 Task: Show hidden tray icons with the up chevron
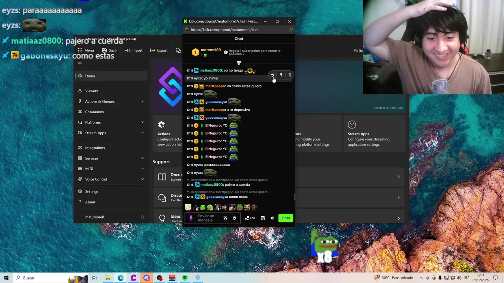(421, 278)
